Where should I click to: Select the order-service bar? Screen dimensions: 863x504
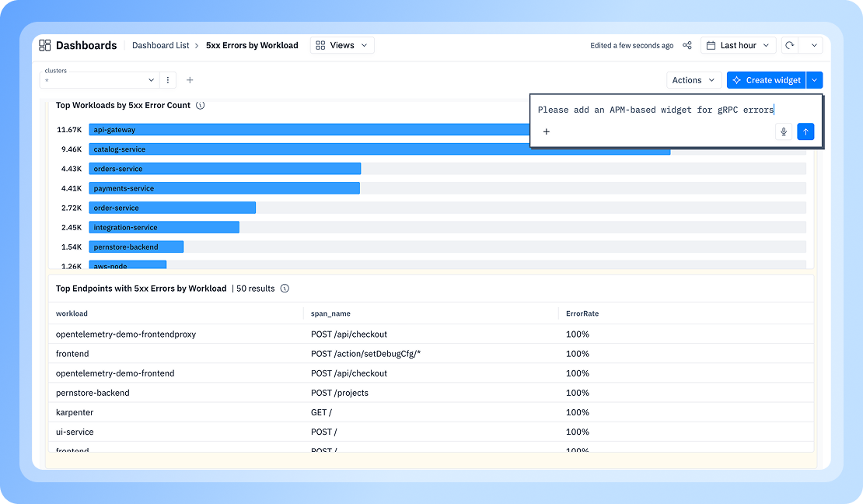173,208
